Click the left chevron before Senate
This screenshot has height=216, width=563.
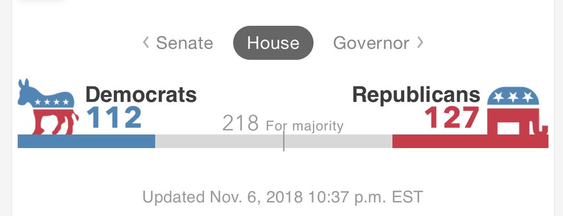pos(146,43)
